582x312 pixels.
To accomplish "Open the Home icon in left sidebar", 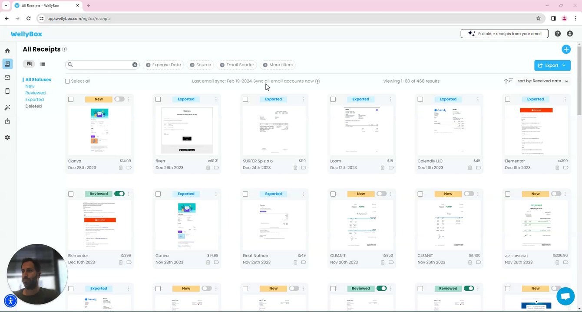I will (x=7, y=51).
